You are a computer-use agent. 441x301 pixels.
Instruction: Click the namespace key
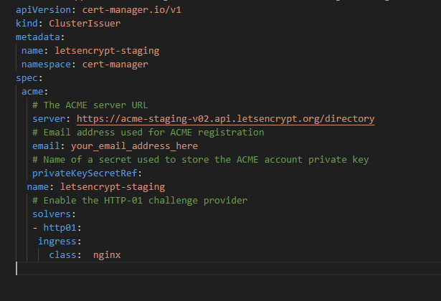coord(46,64)
